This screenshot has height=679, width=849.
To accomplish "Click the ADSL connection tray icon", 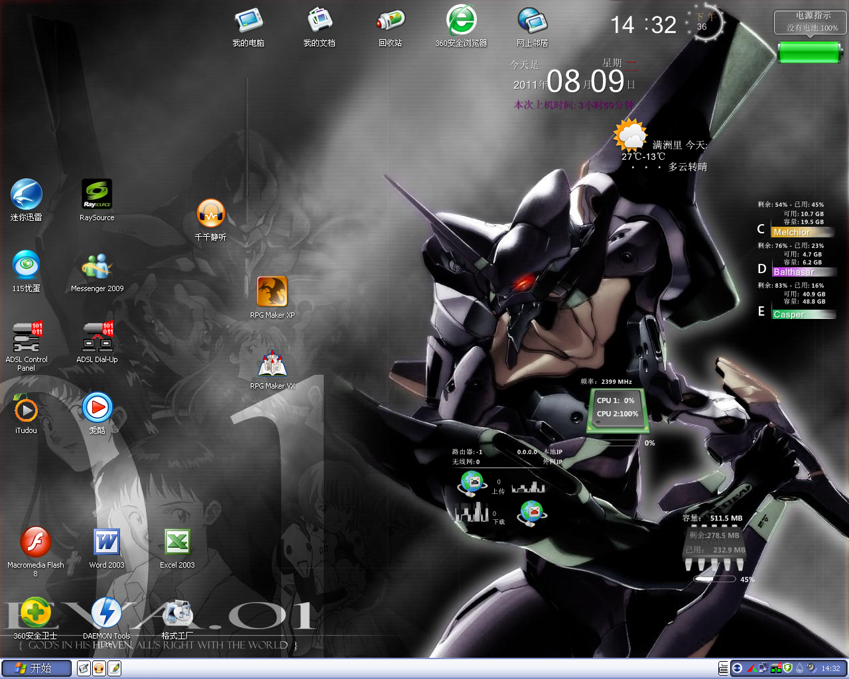I will [775, 668].
